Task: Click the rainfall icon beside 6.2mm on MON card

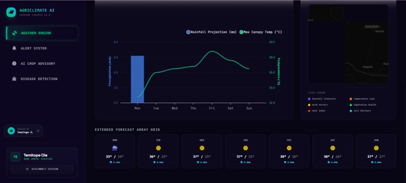Action: click(x=111, y=162)
